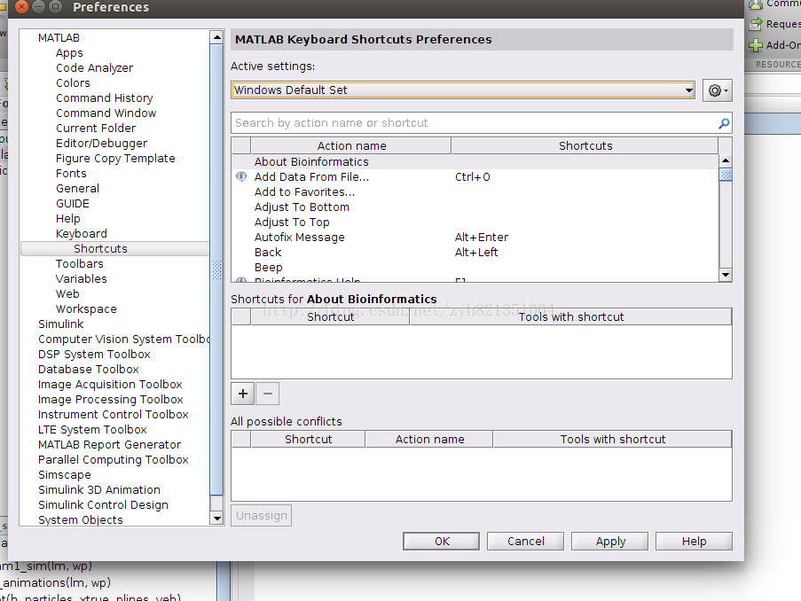Click the Cancel button
This screenshot has width=801, height=601.
tap(525, 542)
